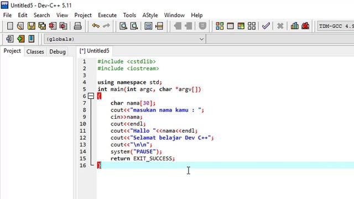Viewport: 354px width, 199px height.
Task: Click the grayed shield-shaped toolbar icon
Action: click(202, 26)
